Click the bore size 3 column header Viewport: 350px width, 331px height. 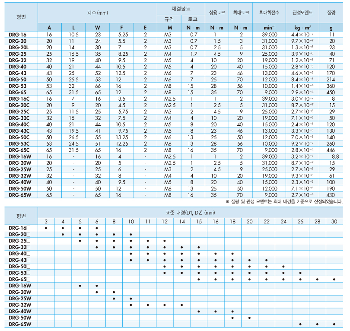pos(46,222)
